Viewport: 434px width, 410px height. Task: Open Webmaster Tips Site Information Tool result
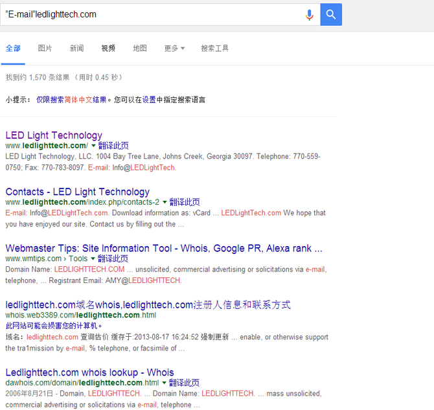click(x=164, y=248)
